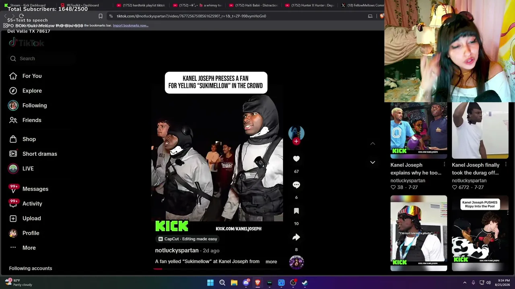Open notluckyspartan under 'explains why' video
Image resolution: width=515 pixels, height=289 pixels.
[408, 181]
